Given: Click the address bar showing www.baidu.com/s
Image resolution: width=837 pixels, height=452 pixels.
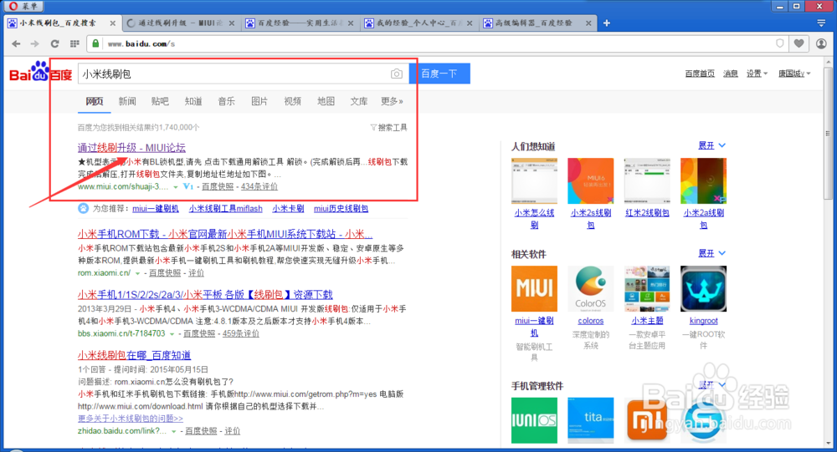Looking at the screenshot, I should pyautogui.click(x=438, y=43).
